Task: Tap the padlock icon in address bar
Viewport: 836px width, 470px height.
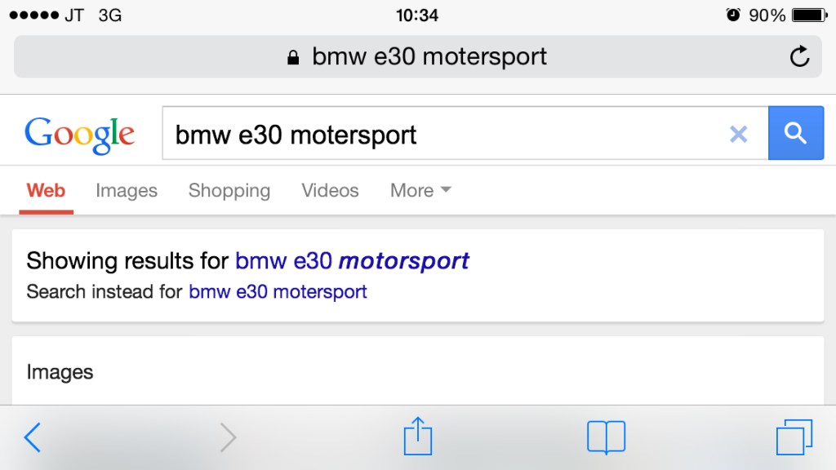Action: click(x=293, y=57)
